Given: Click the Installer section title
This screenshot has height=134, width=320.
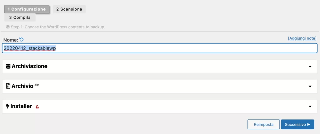Looking at the screenshot, I should 21,106.
